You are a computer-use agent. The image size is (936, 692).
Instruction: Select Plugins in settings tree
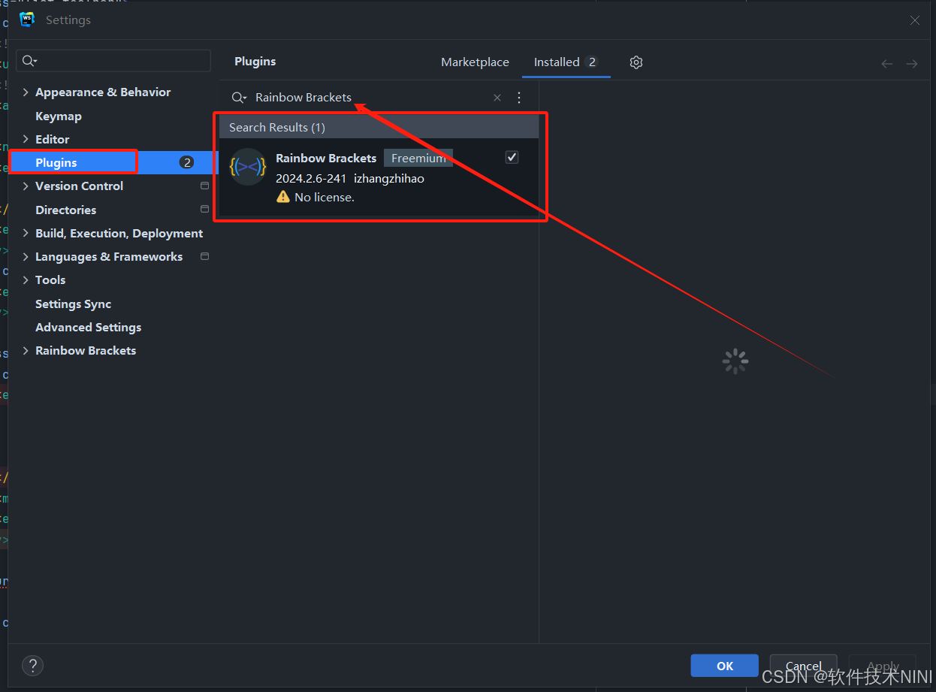pyautogui.click(x=56, y=162)
